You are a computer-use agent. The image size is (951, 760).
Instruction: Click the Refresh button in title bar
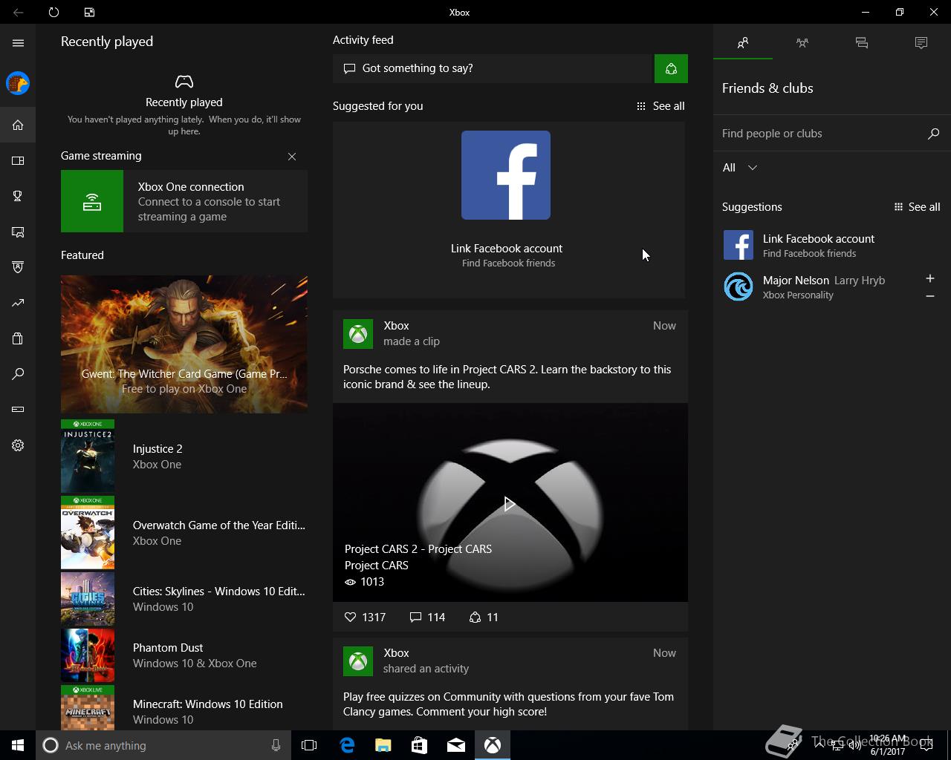(x=53, y=12)
